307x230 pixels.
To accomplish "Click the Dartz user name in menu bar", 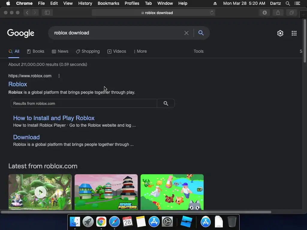I will [275, 3].
